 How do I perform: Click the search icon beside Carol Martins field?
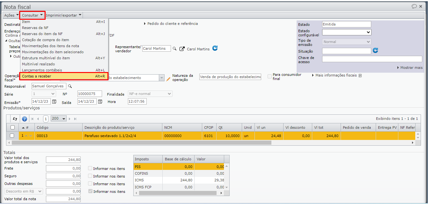tap(174, 49)
